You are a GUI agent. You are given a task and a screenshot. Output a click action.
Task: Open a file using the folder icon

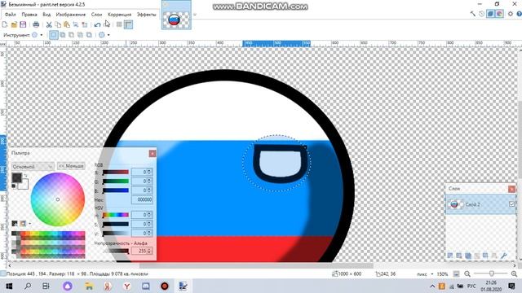pos(14,24)
